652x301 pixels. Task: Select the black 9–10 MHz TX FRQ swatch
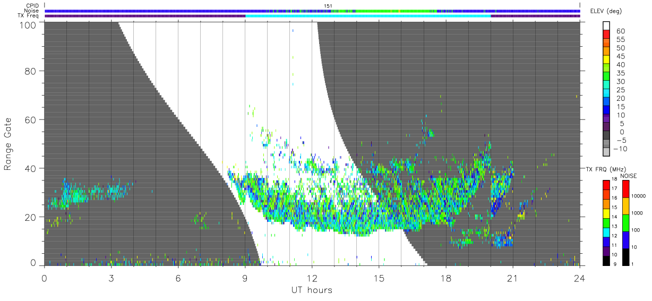coord(606,260)
